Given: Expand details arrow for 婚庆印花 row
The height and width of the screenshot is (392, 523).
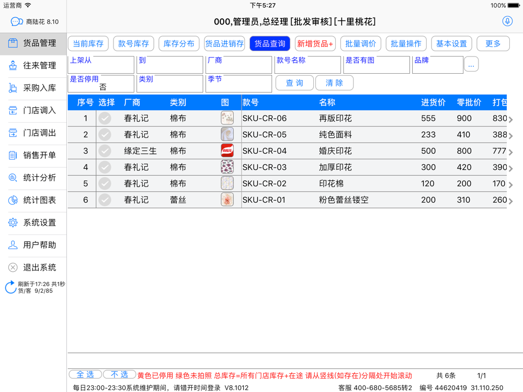Looking at the screenshot, I should click(510, 152).
